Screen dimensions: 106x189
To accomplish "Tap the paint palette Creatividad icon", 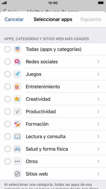I will pyautogui.click(x=17, y=99).
